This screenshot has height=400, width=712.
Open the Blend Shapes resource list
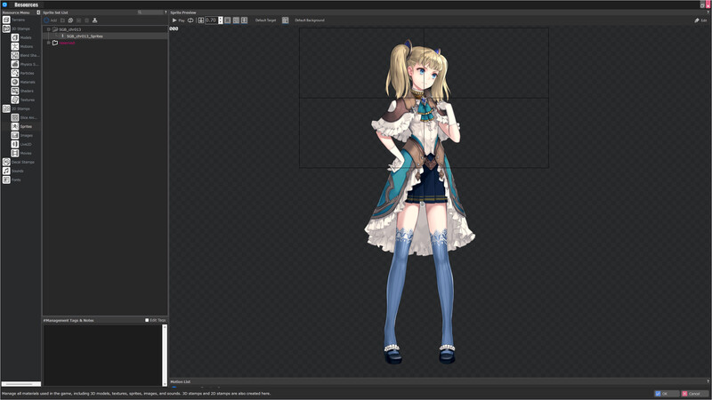pyautogui.click(x=25, y=55)
